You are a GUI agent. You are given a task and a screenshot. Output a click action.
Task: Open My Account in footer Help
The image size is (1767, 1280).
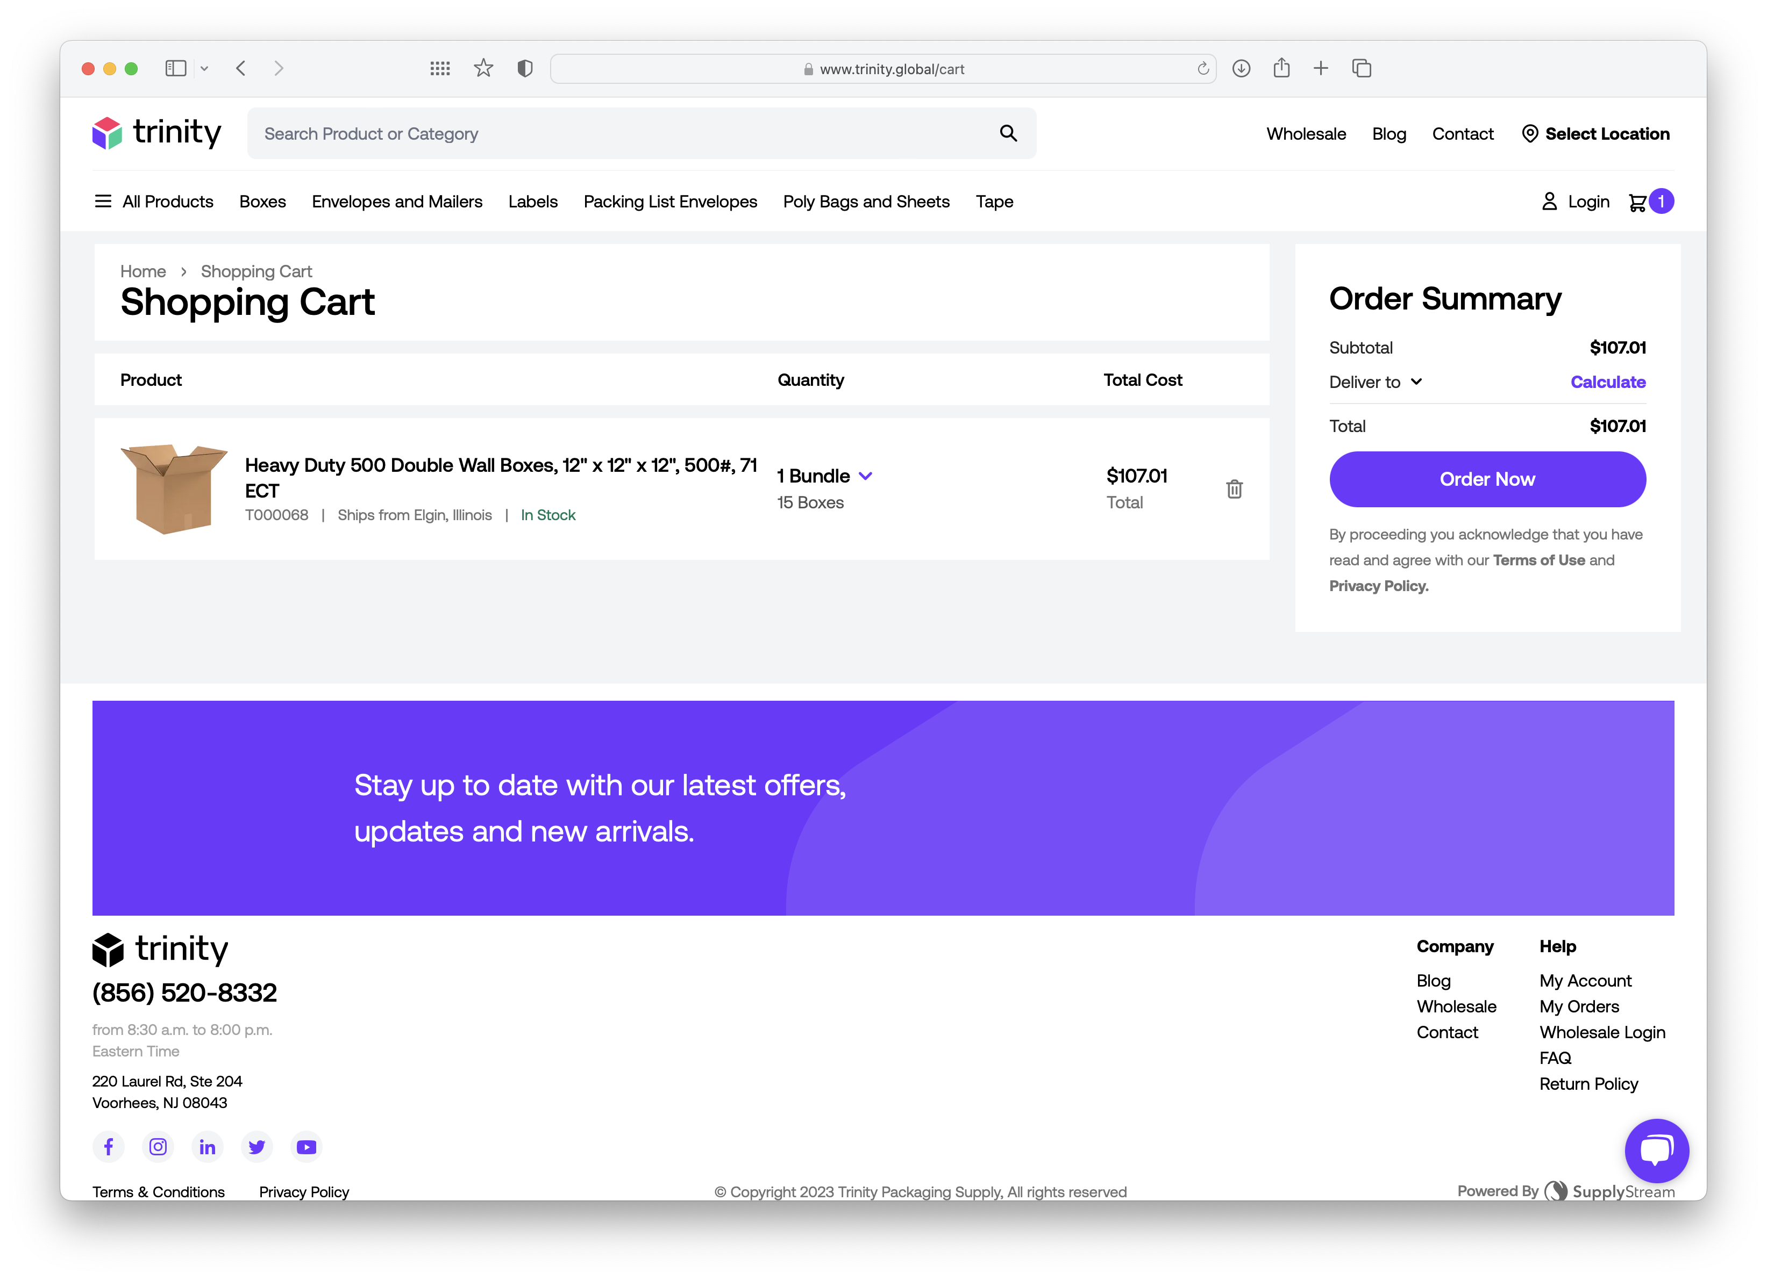(x=1585, y=980)
